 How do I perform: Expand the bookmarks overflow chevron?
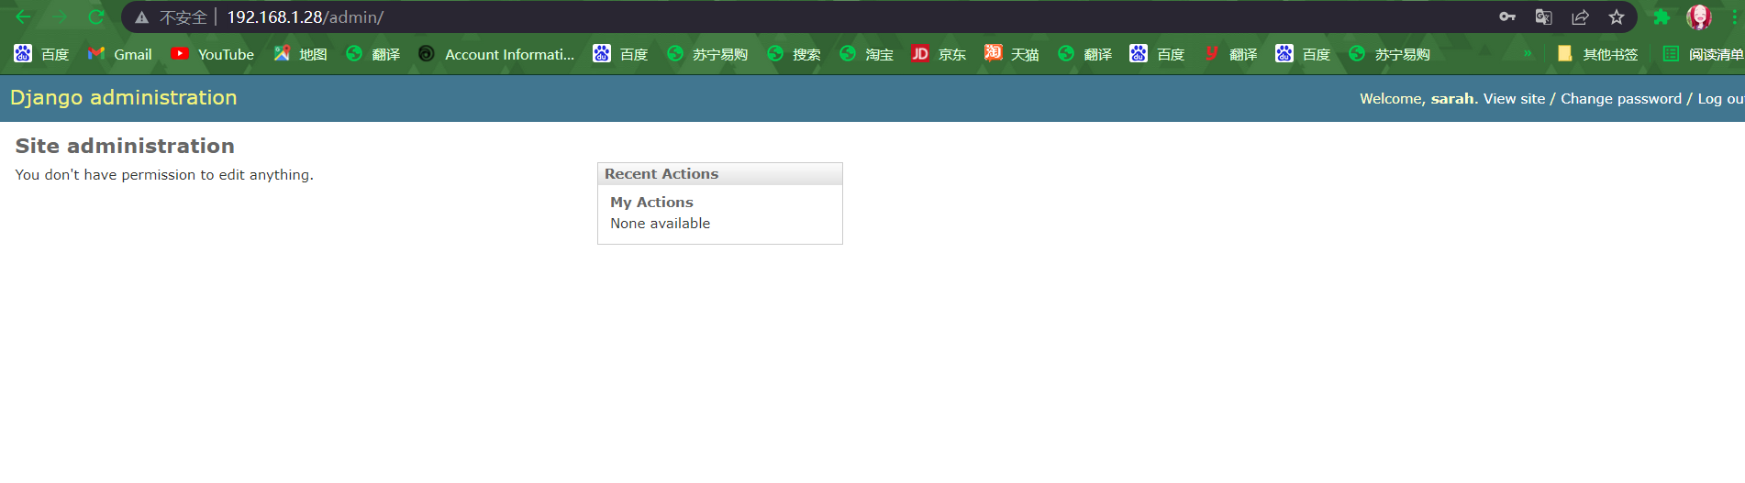pyautogui.click(x=1528, y=54)
